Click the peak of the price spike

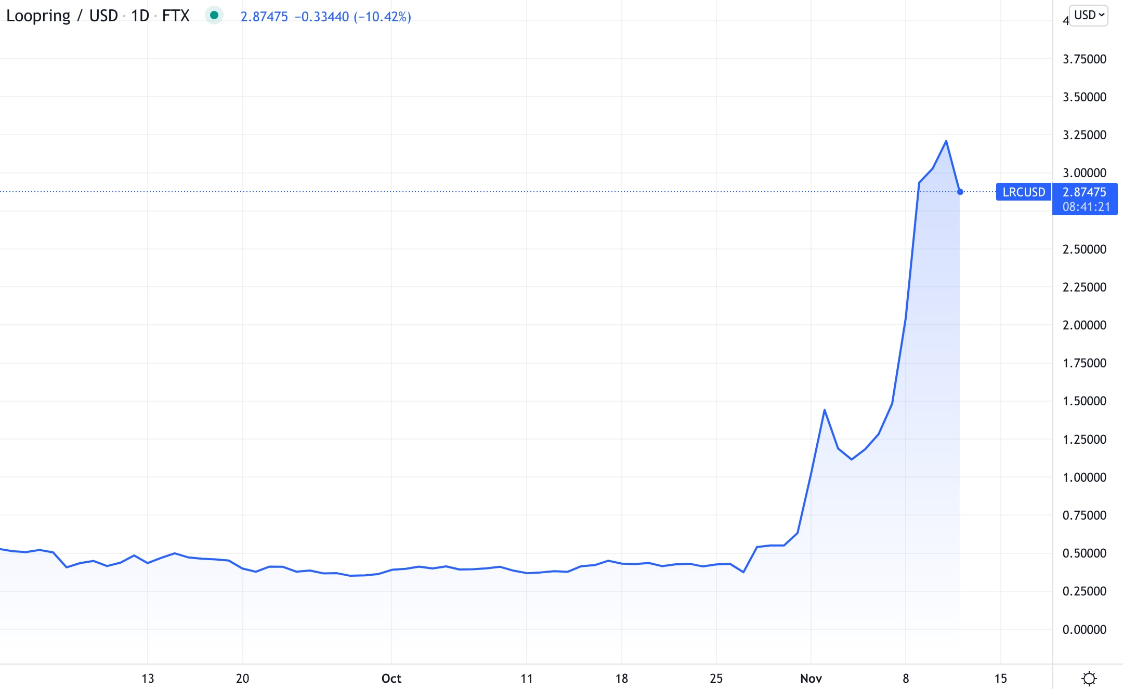coord(946,140)
